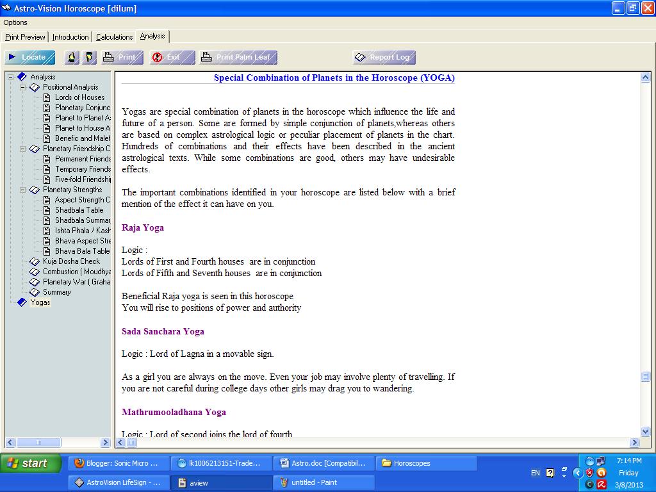Select Bhava Bala Table page icon

point(47,251)
